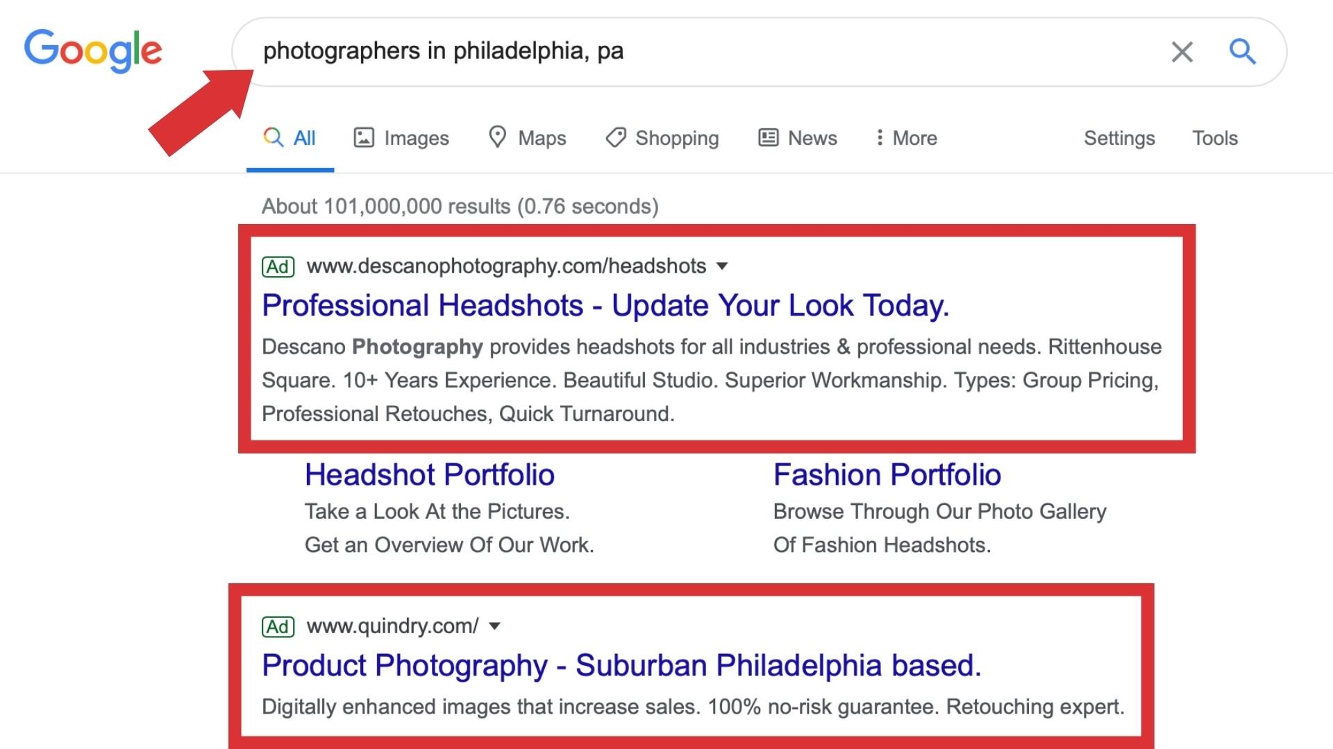Image resolution: width=1333 pixels, height=749 pixels.
Task: Open the Headshot Portfolio sitelink
Action: (430, 475)
